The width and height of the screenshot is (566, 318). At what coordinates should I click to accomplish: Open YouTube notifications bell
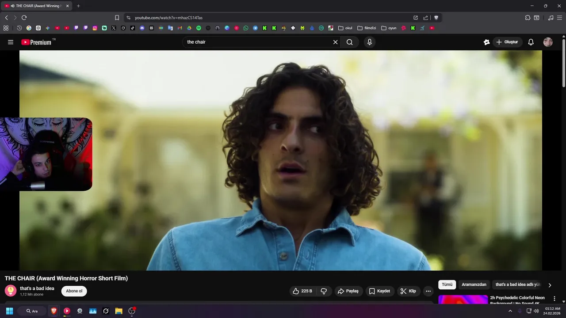pyautogui.click(x=531, y=42)
